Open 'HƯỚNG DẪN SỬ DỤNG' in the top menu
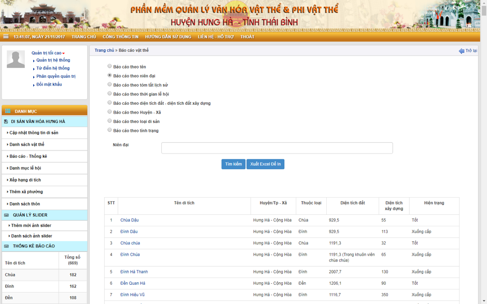This screenshot has height=304, width=487. 168,37
